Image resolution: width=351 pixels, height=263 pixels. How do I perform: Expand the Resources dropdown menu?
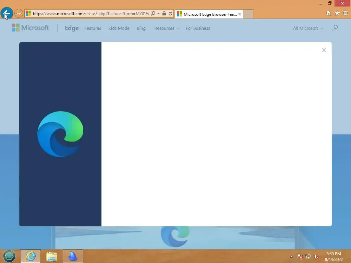click(x=167, y=28)
